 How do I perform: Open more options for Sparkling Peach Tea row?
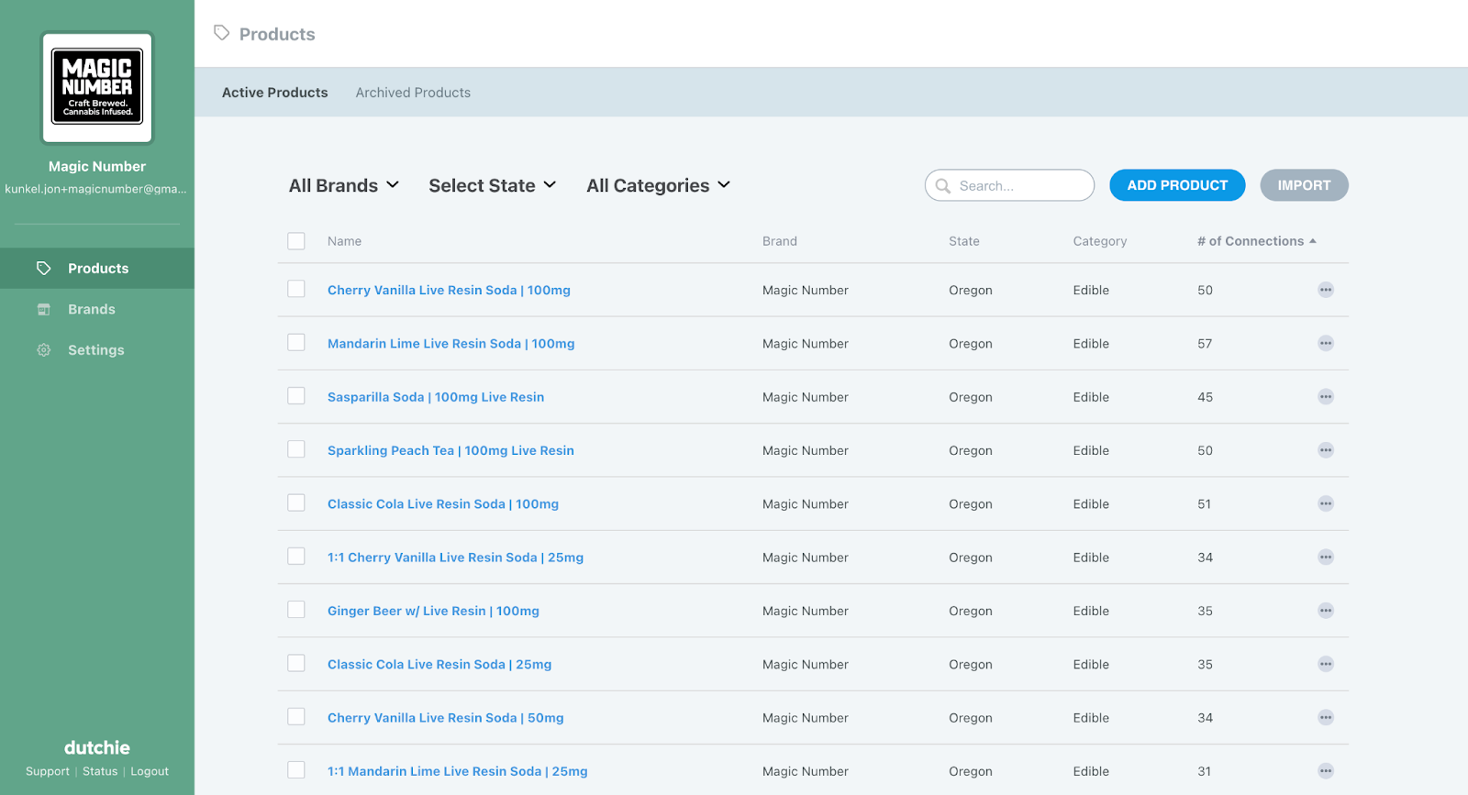(1326, 450)
